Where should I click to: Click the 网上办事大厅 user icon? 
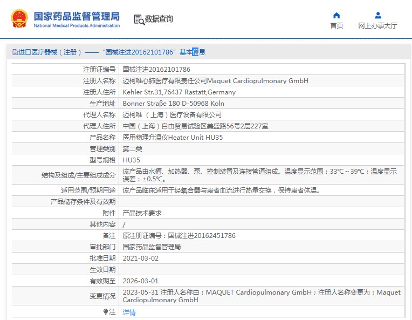point(378,15)
